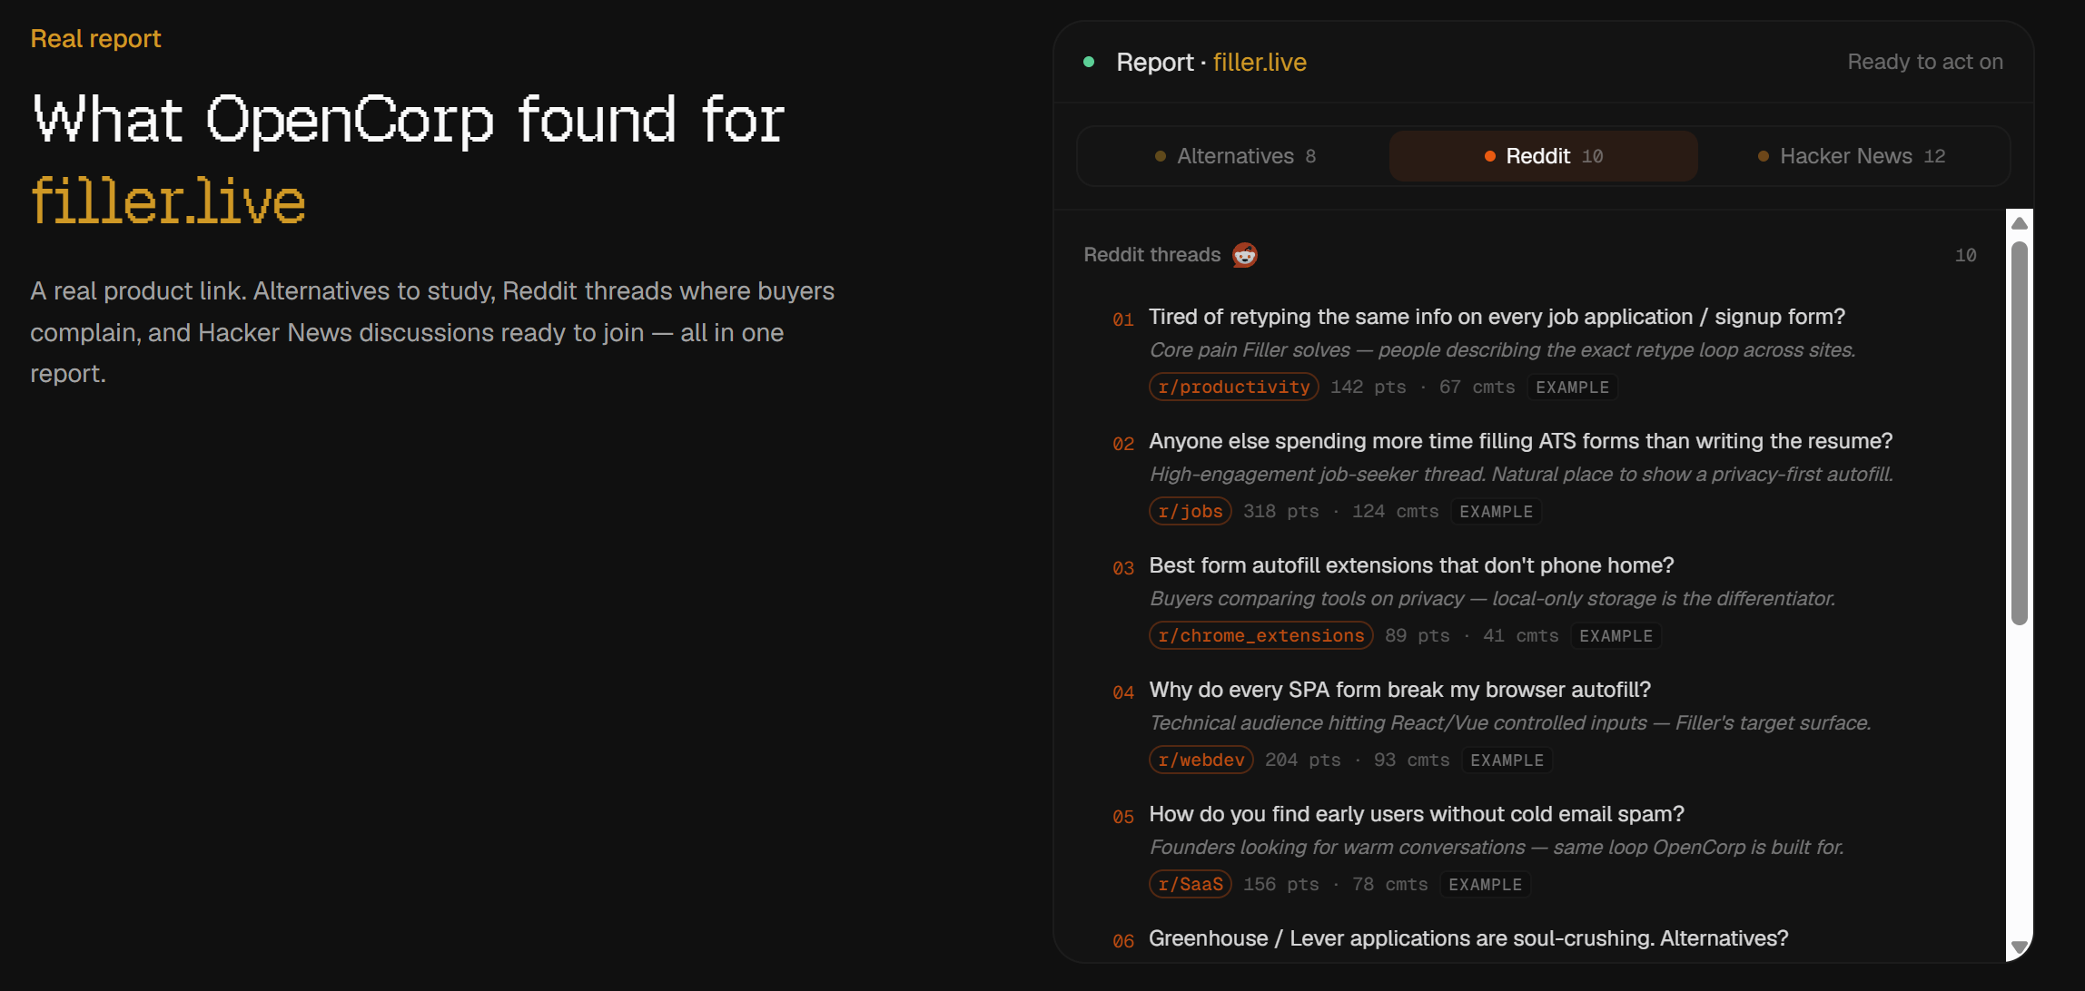Open 'Best form autofill extensions' thread
This screenshot has height=991, width=2085.
1411,565
